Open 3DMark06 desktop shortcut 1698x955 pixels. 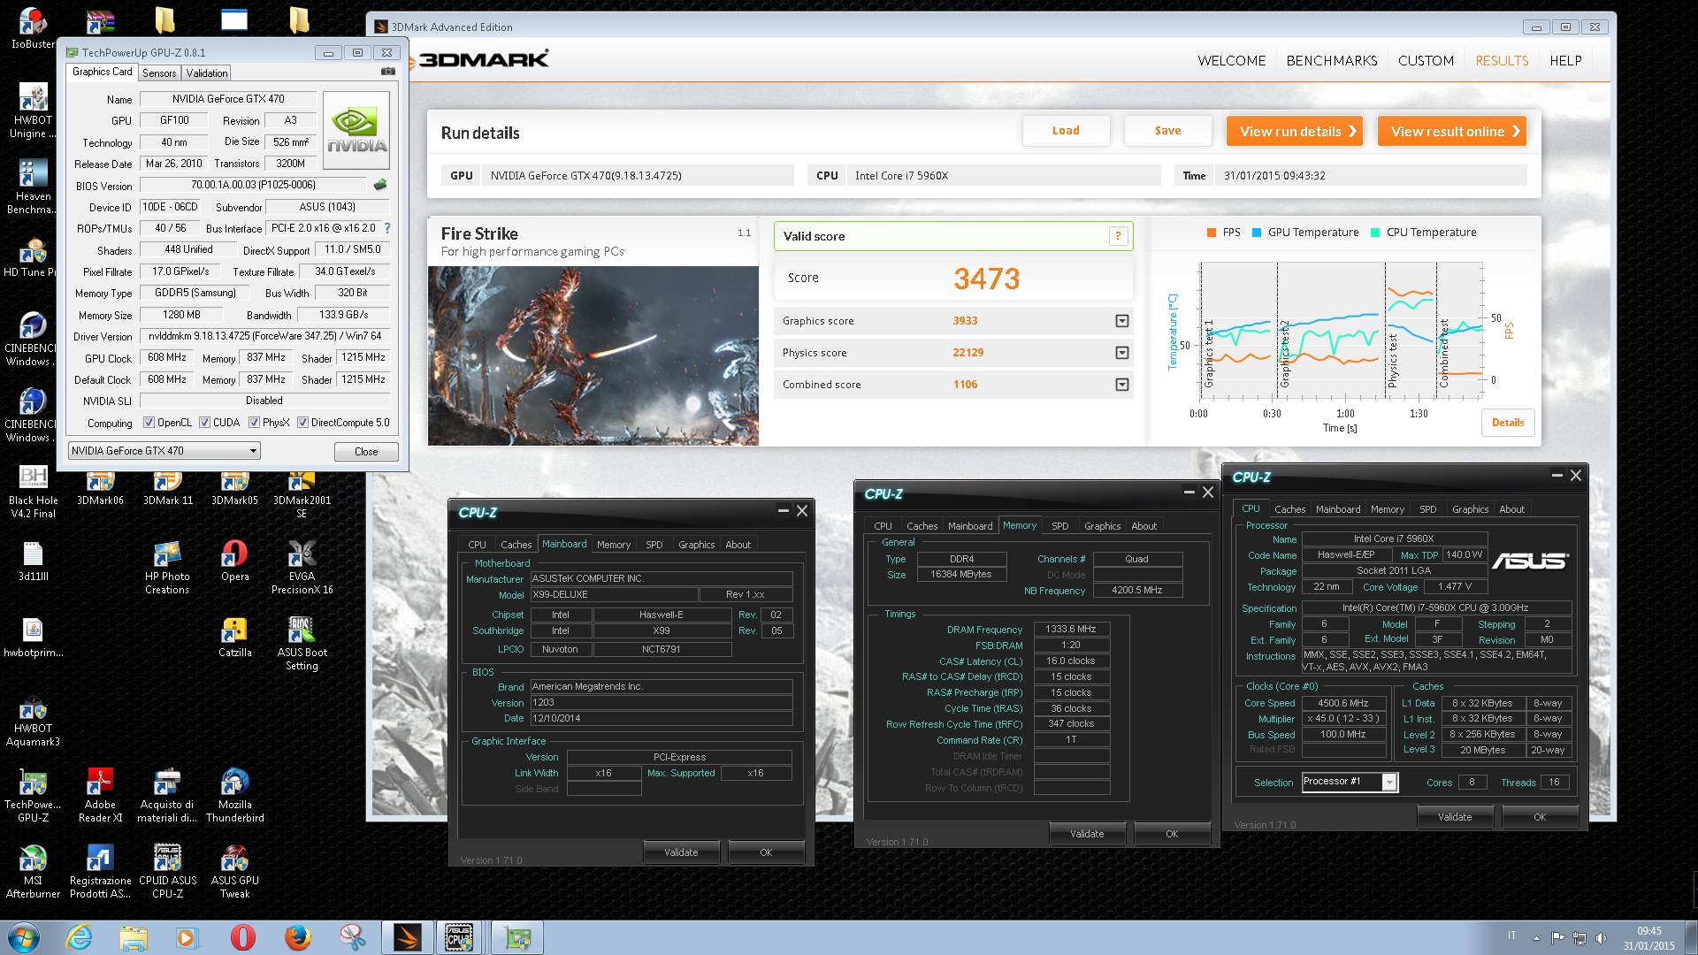pyautogui.click(x=100, y=487)
